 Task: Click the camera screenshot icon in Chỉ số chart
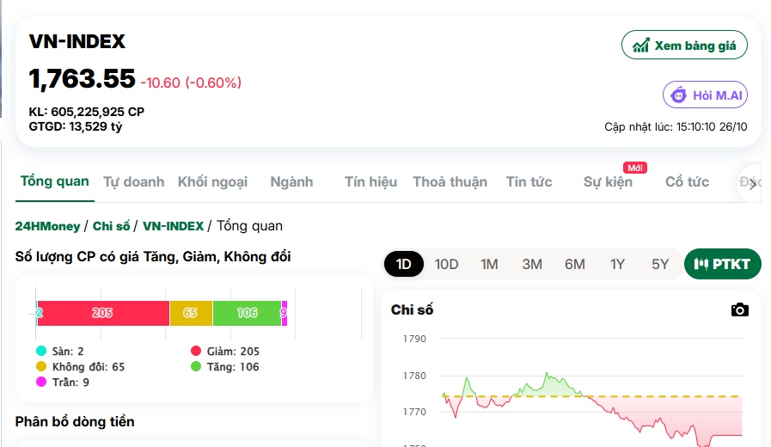(739, 309)
